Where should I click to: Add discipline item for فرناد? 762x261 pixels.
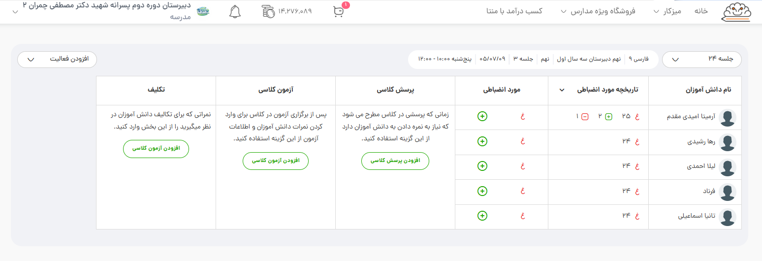click(x=482, y=191)
